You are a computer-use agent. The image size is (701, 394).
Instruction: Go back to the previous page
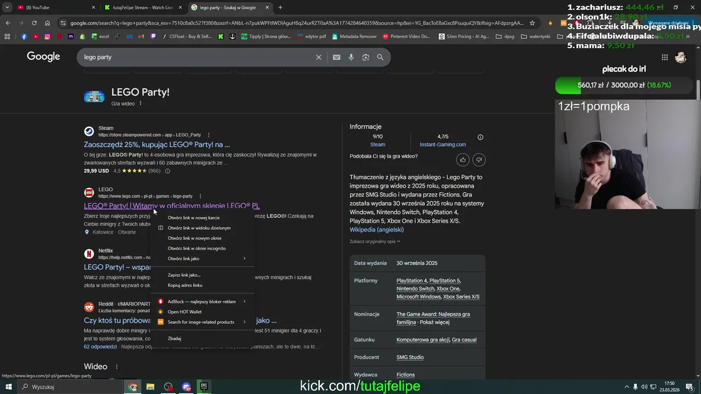pos(8,23)
